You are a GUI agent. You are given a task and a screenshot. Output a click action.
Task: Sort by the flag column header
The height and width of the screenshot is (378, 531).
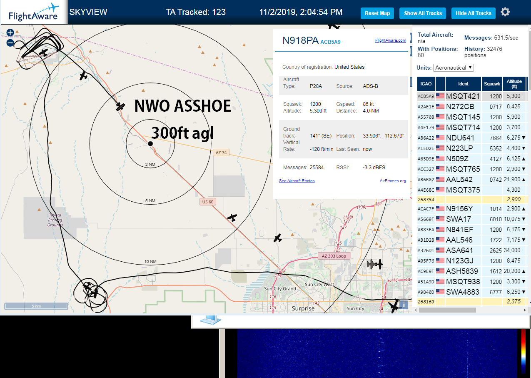(x=440, y=84)
